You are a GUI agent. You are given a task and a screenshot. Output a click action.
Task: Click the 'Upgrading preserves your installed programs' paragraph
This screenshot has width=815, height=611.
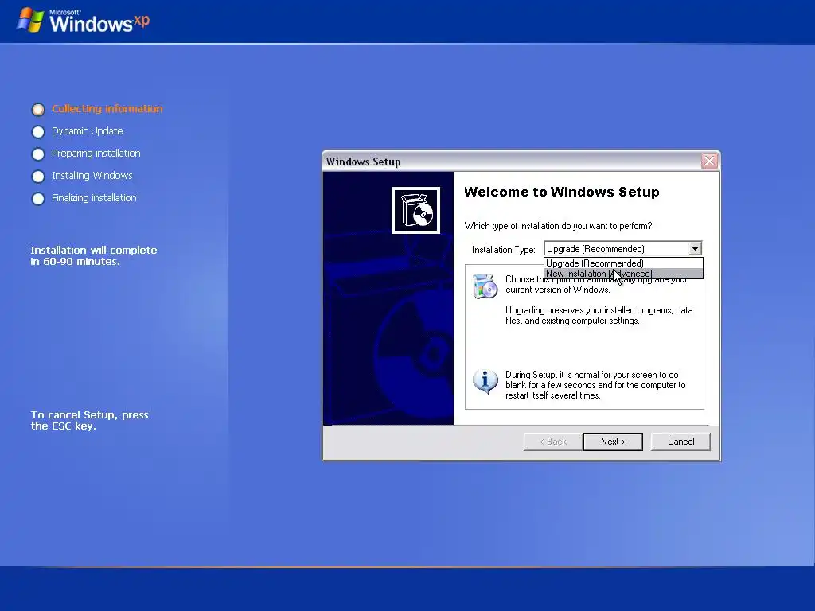599,315
